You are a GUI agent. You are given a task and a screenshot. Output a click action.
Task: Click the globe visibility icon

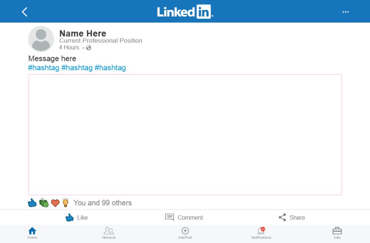89,48
